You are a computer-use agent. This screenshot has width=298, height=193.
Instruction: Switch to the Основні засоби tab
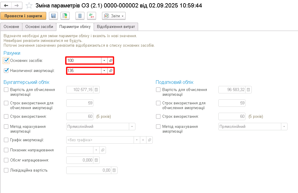click(39, 27)
